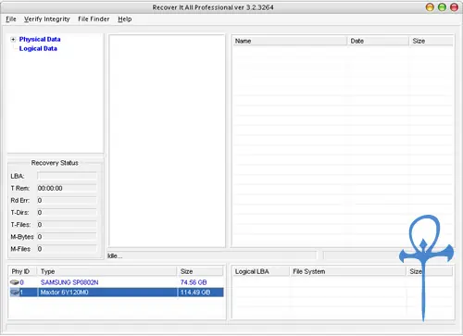
Task: Sort files by Name column header
Action: [290, 41]
